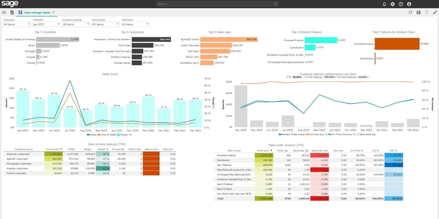Refresh the dashboard with the reload icon
Viewport: 439px width, 219px height.
410,12
